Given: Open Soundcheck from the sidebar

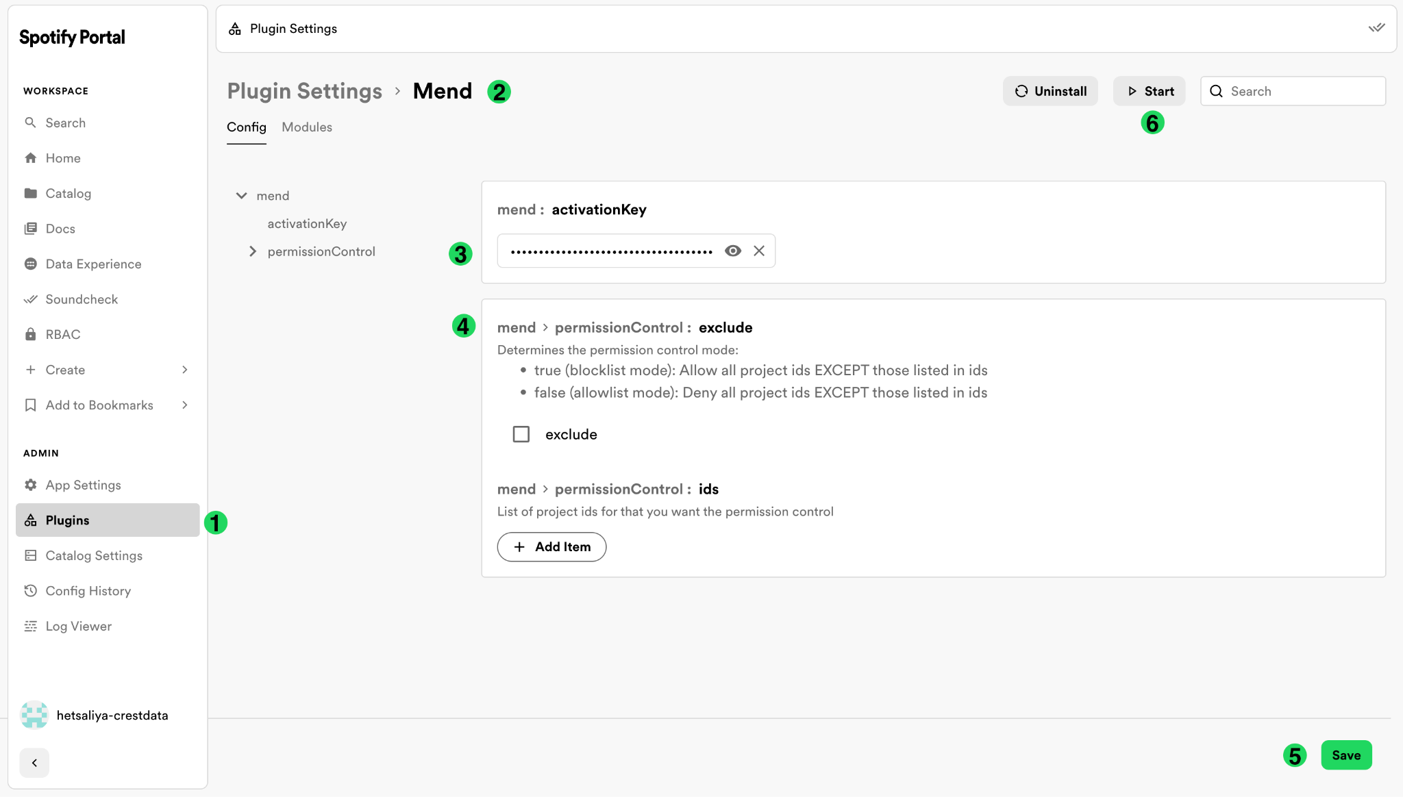Looking at the screenshot, I should pos(81,299).
